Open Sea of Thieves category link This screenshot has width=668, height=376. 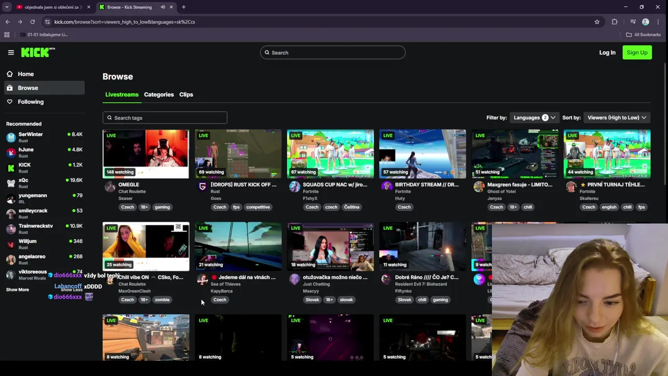[226, 284]
